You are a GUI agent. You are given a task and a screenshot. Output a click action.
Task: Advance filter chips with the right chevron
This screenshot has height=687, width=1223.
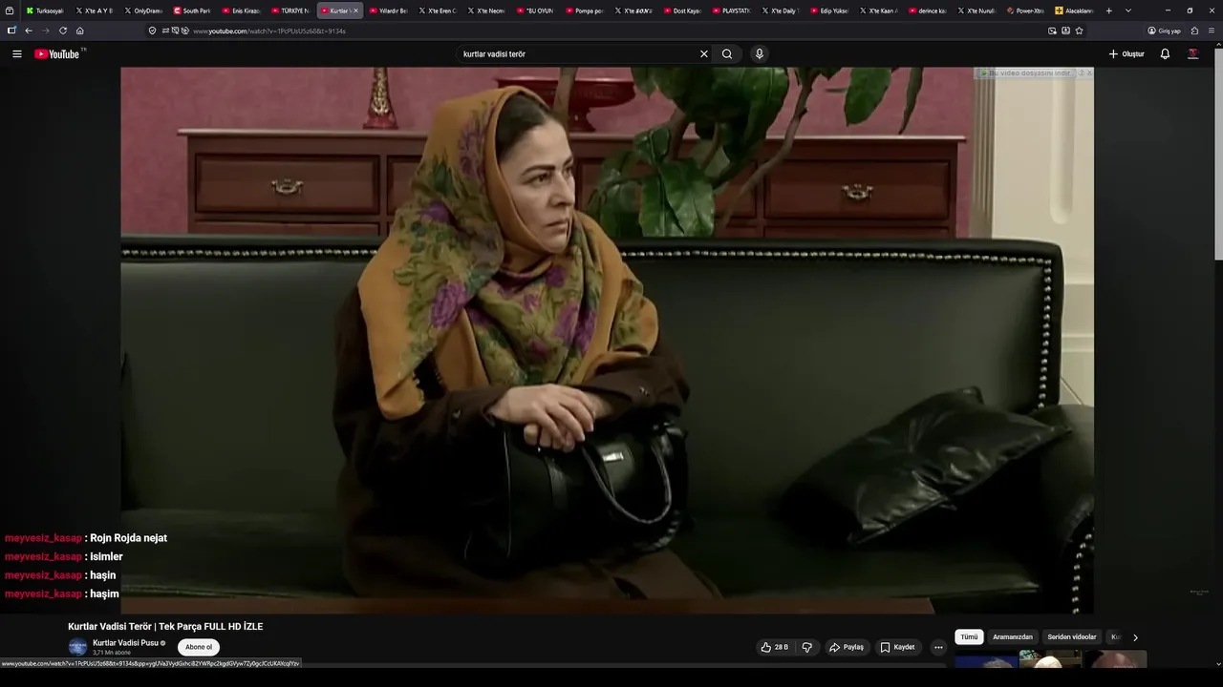(1135, 637)
